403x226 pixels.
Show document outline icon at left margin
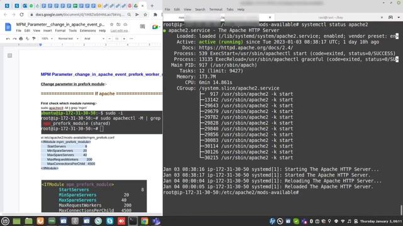[10, 56]
